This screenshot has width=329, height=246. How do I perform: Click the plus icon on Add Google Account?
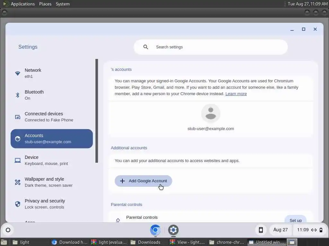point(122,181)
